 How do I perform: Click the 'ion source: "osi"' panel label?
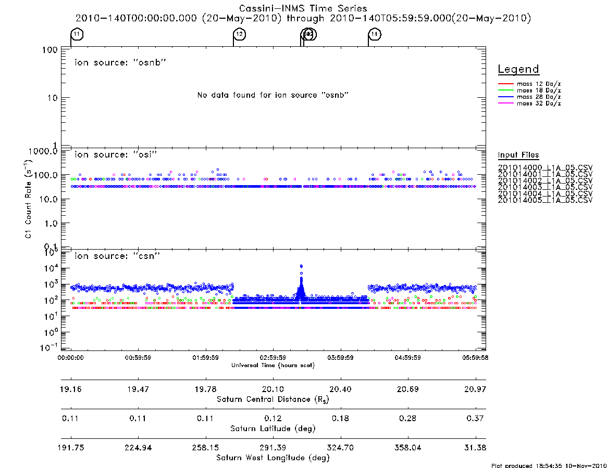point(116,154)
